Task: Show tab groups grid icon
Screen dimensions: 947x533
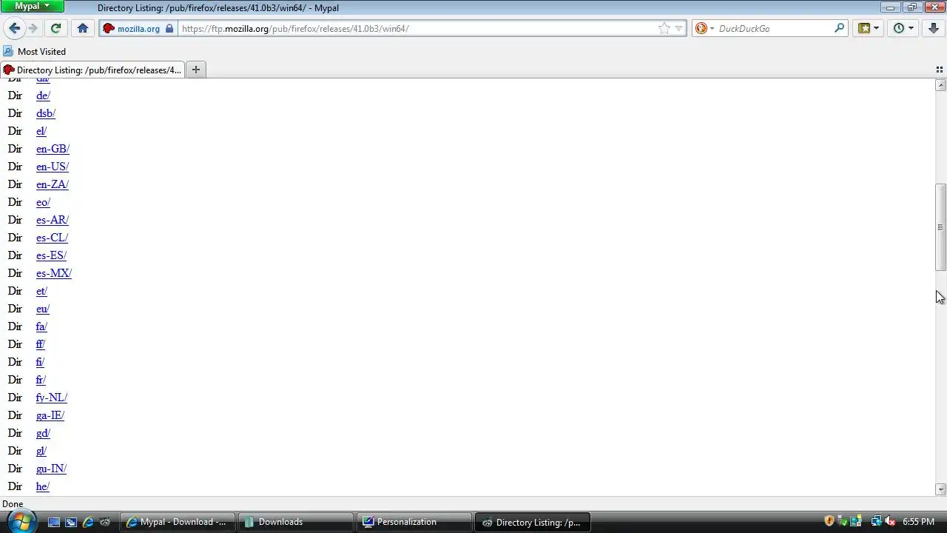Action: (939, 70)
